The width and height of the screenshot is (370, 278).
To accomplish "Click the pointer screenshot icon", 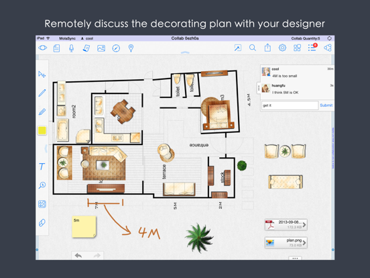I will (x=238, y=48).
